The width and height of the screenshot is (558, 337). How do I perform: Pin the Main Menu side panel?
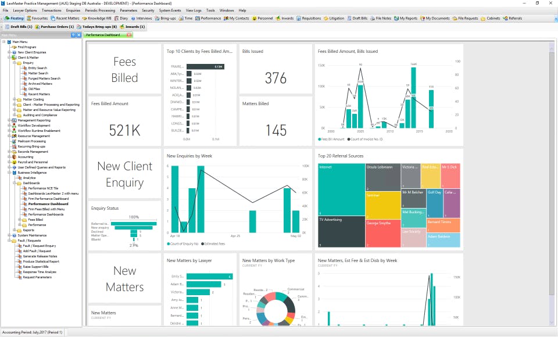73,35
